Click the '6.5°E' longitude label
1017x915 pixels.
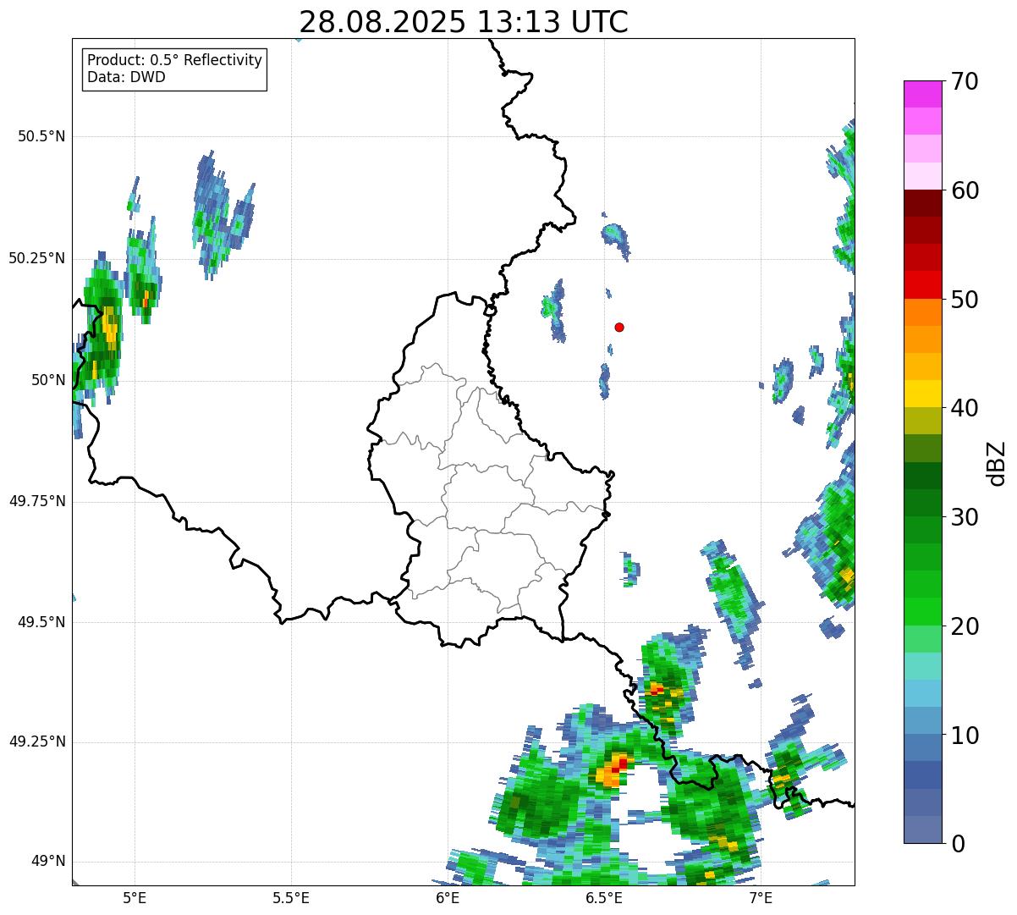[x=604, y=898]
